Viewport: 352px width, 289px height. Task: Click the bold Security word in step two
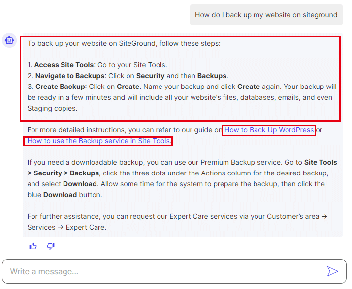(x=150, y=76)
